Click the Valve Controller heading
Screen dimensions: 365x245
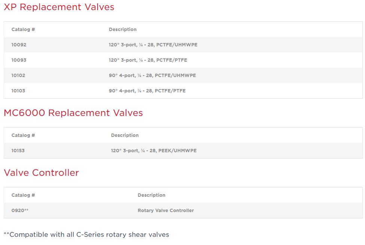click(x=41, y=173)
